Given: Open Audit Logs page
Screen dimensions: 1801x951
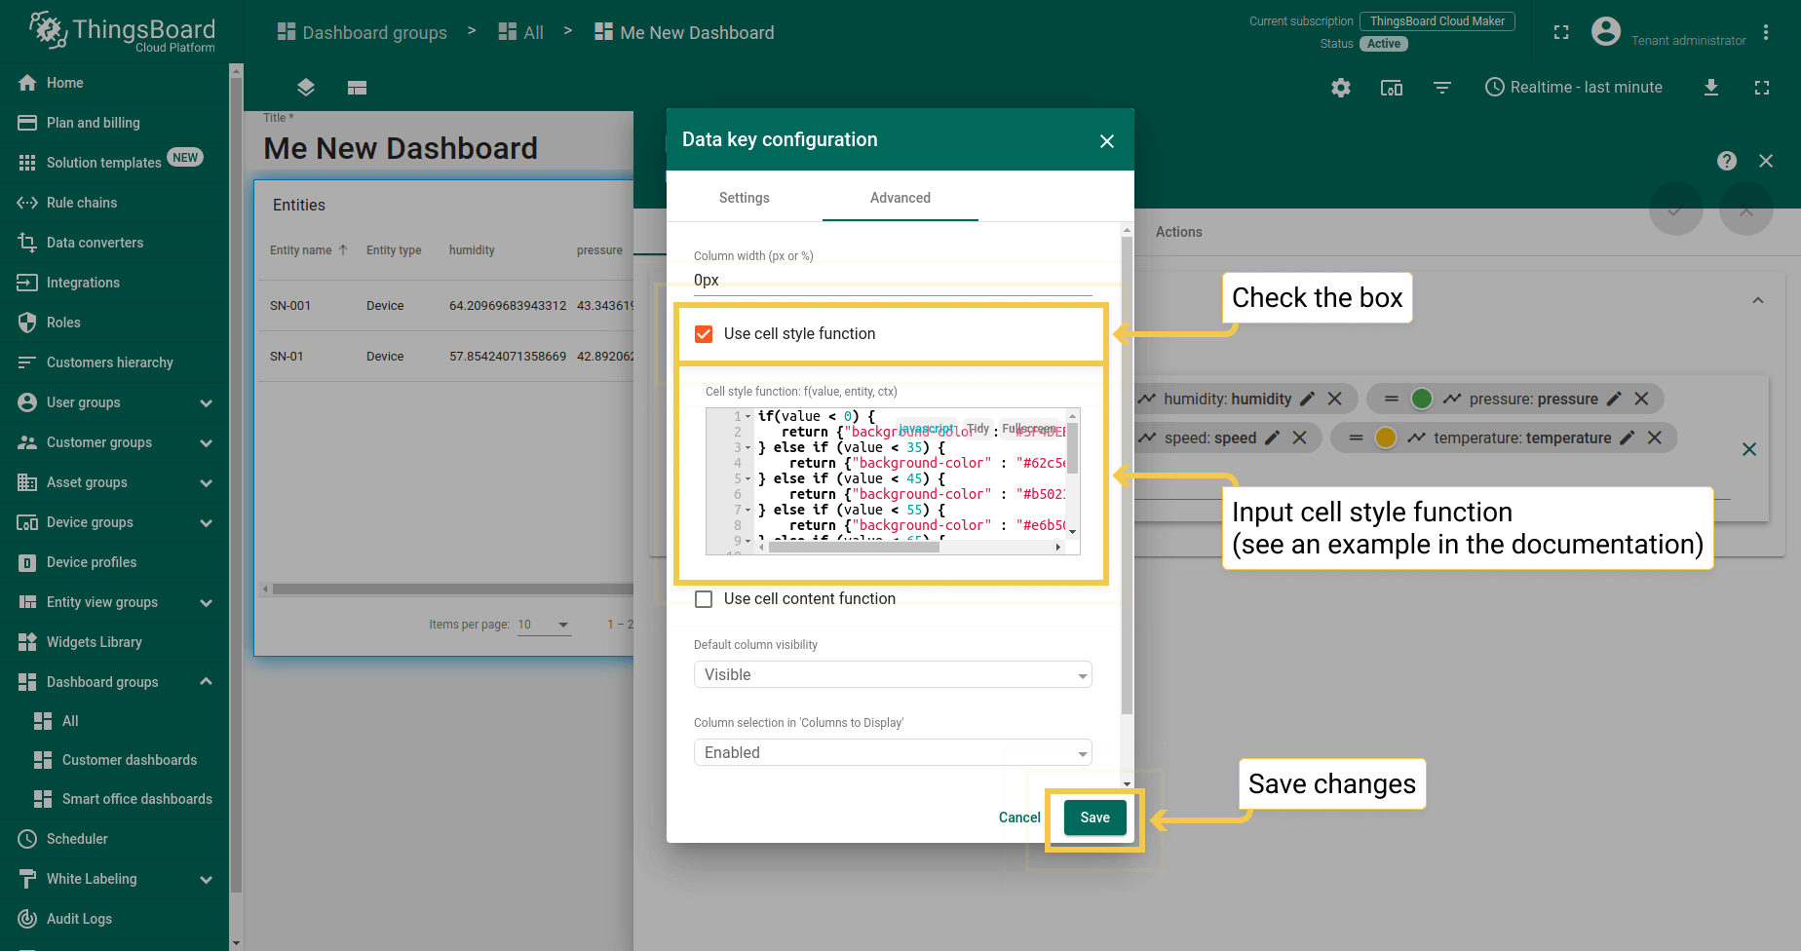Looking at the screenshot, I should point(114,919).
